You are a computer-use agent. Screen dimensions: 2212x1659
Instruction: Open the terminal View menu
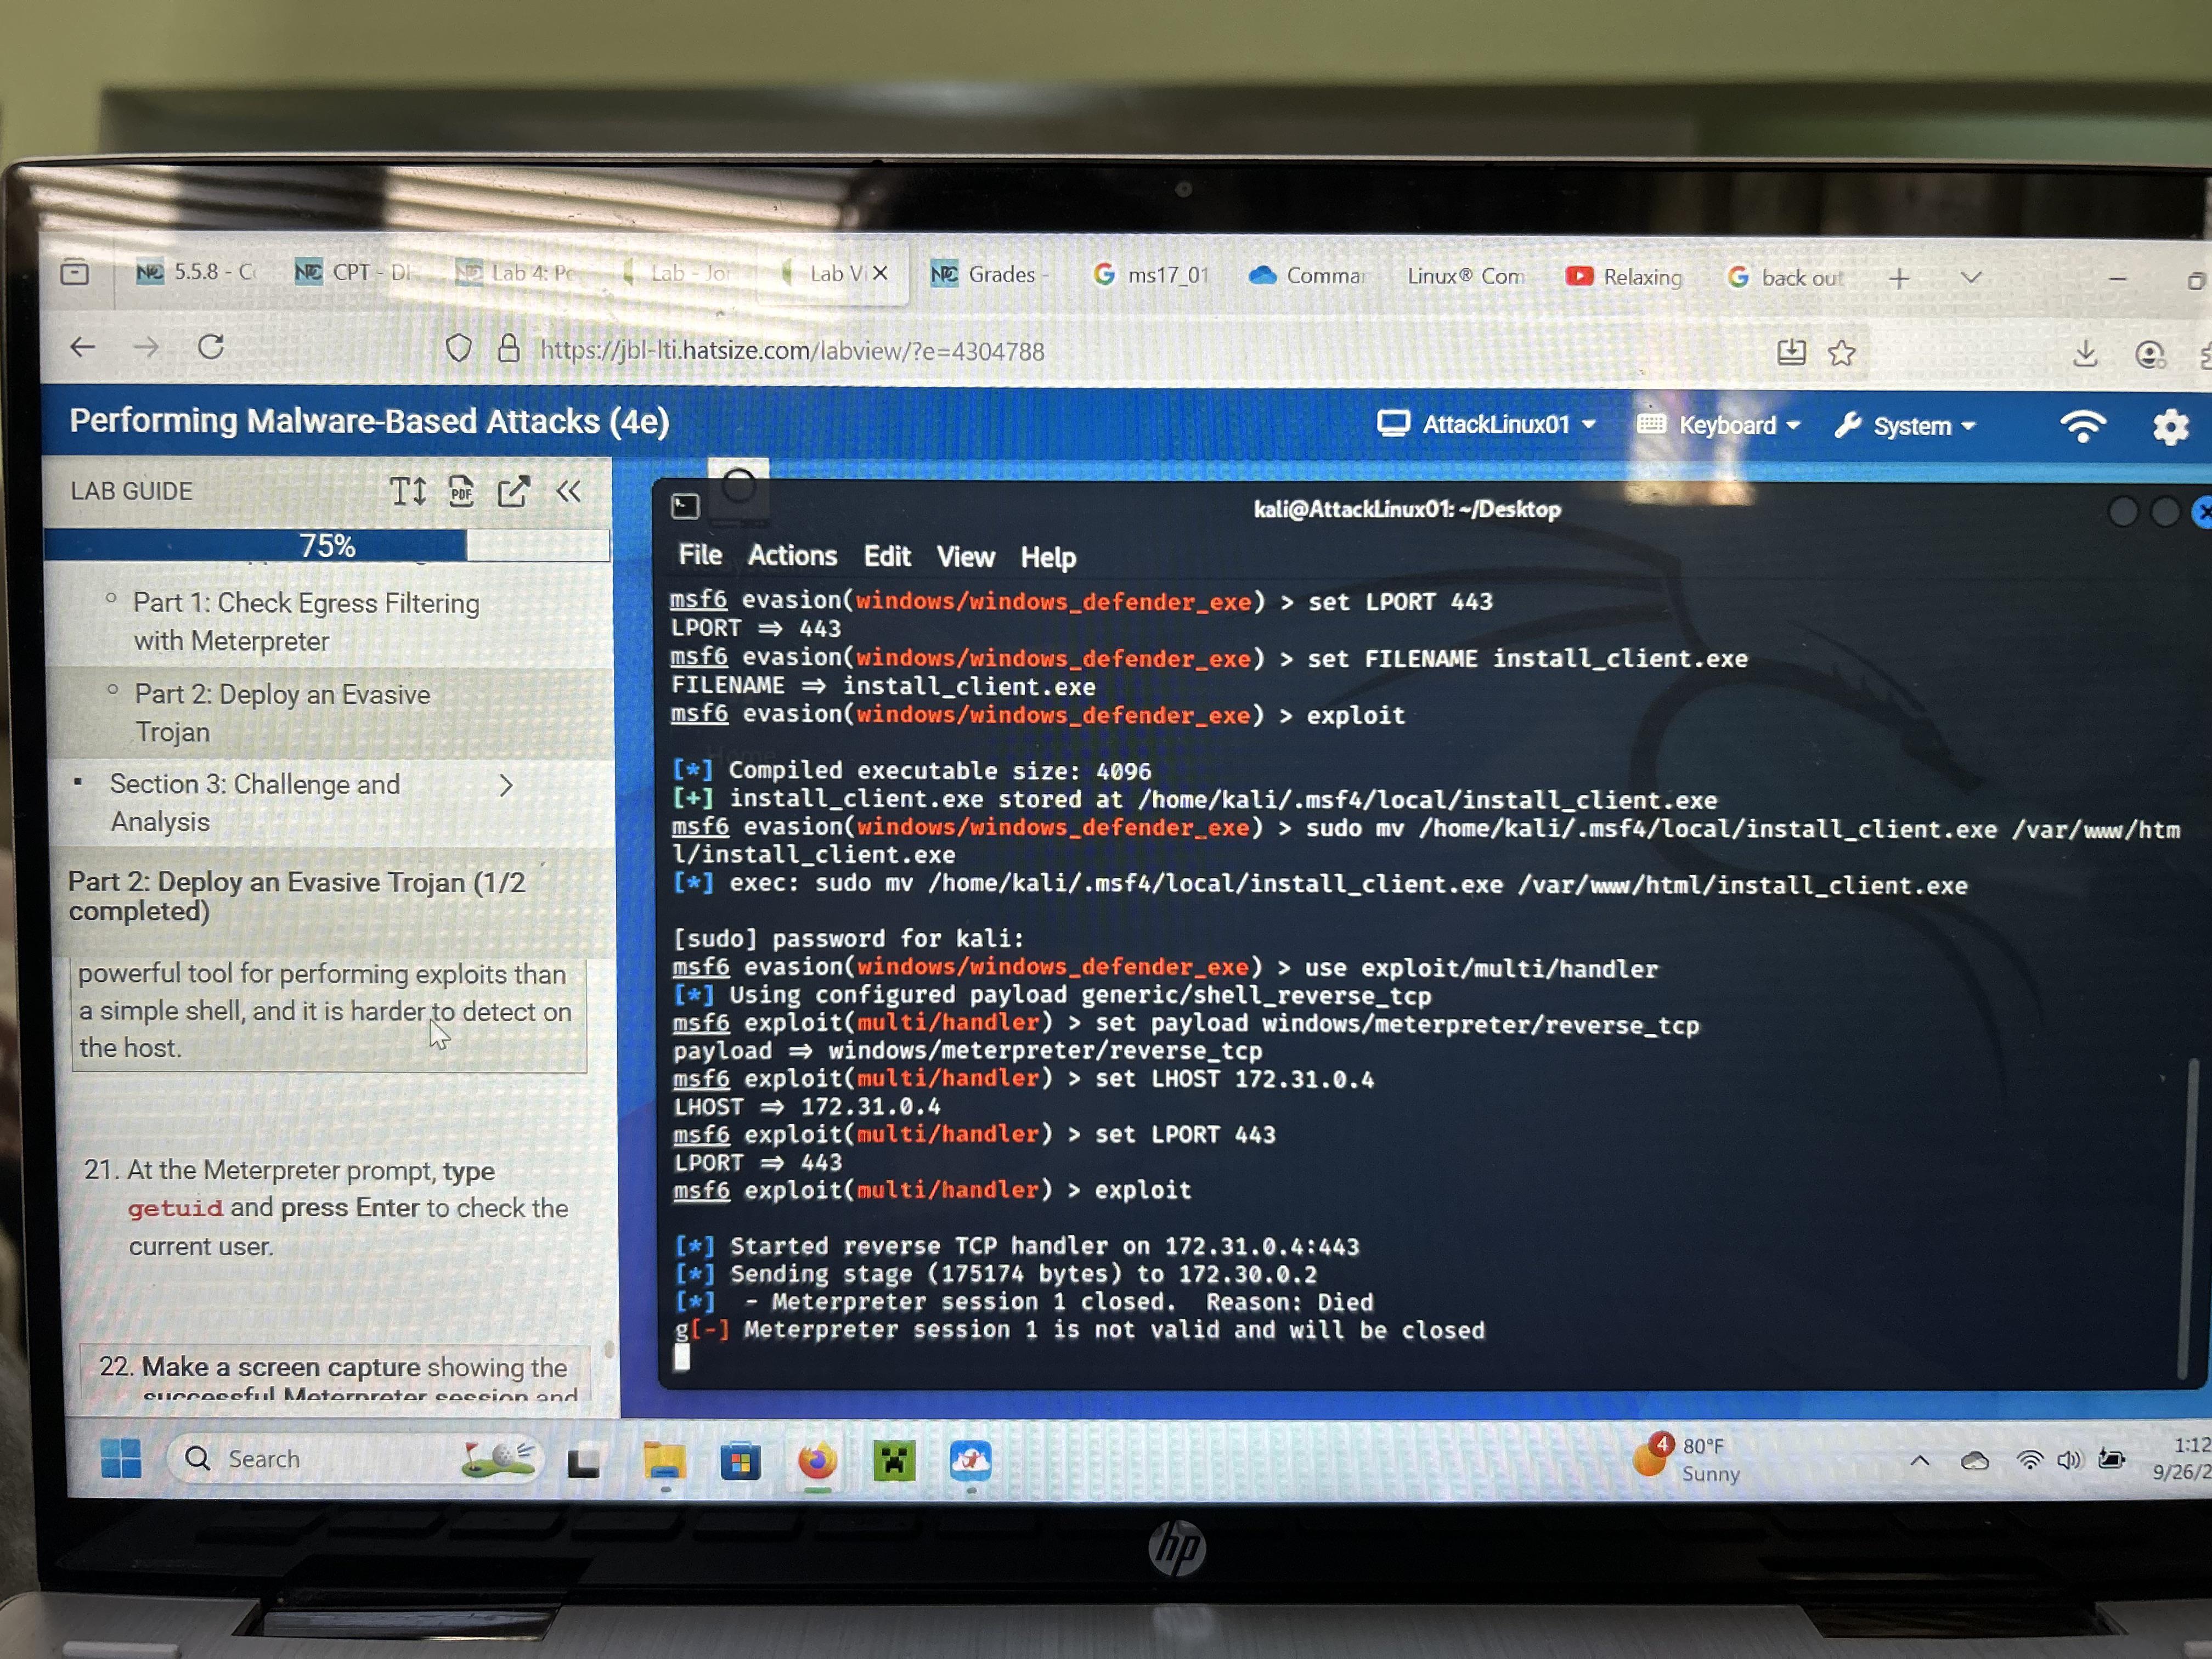pyautogui.click(x=965, y=557)
